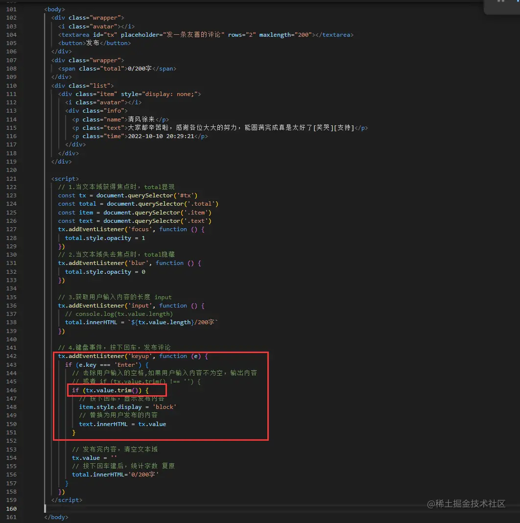This screenshot has width=520, height=523.
Task: Click the comment '2.当文本域失去焦点时'
Action: pos(117,255)
